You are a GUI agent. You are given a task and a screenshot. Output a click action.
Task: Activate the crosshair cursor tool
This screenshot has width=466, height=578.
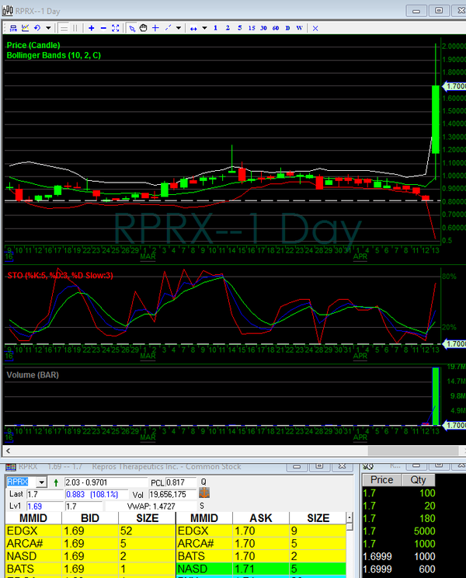click(156, 28)
